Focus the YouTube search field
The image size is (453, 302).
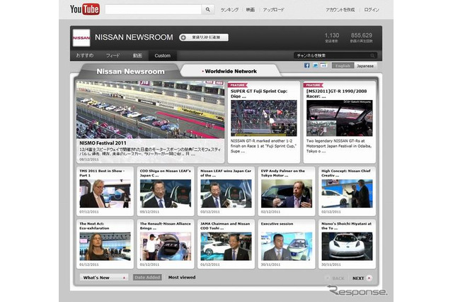pos(153,9)
